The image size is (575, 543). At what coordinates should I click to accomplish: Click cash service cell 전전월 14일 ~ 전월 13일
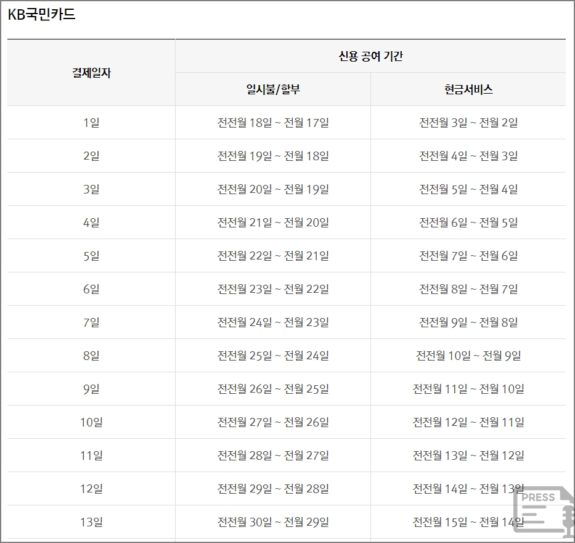click(x=468, y=489)
